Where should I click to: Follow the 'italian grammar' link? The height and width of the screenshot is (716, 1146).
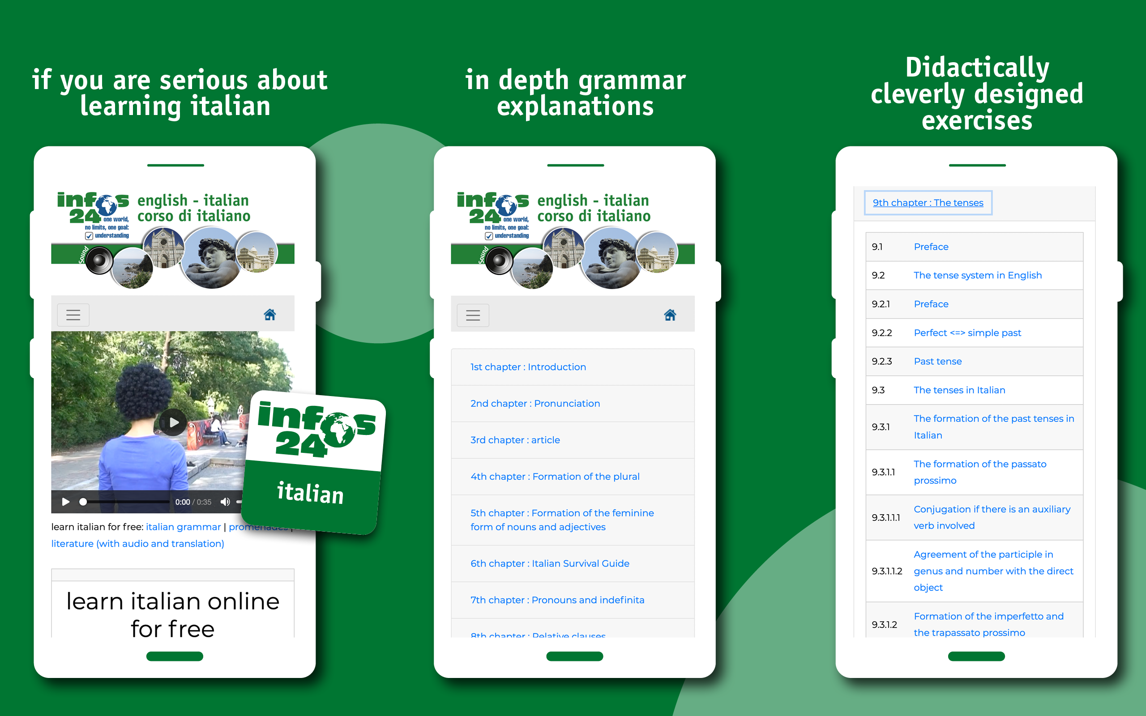pos(183,527)
